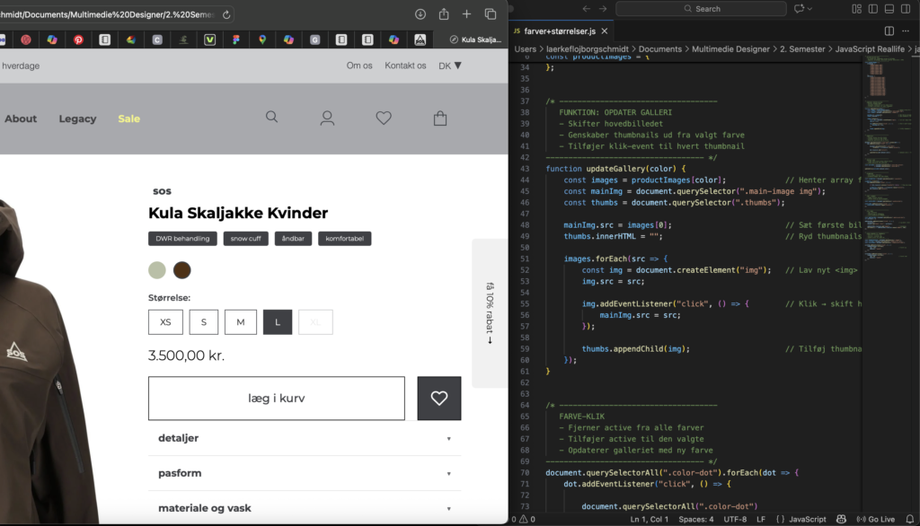Open Safari downloads icon
Screen dimensions: 920x526
420,14
